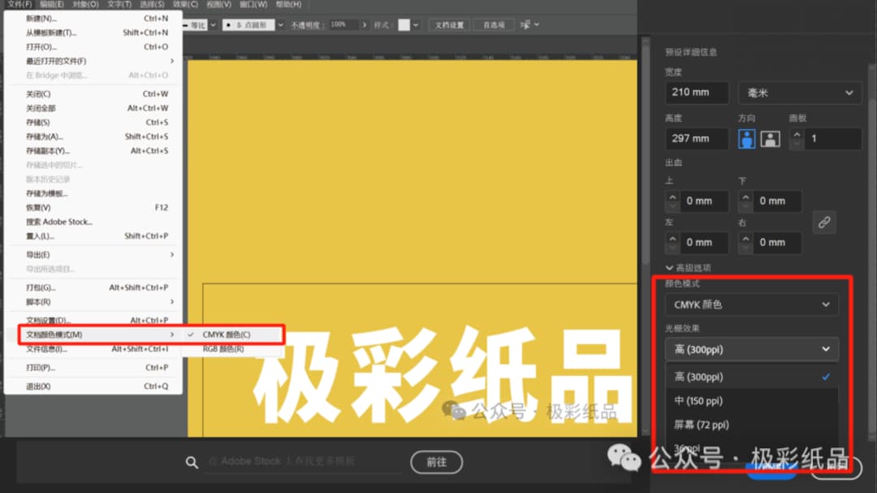This screenshot has height=493, width=877.
Task: Click the 高度 297 mm field
Action: [697, 138]
